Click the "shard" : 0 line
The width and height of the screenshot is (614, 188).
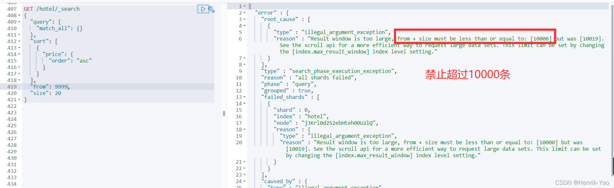click(x=292, y=110)
